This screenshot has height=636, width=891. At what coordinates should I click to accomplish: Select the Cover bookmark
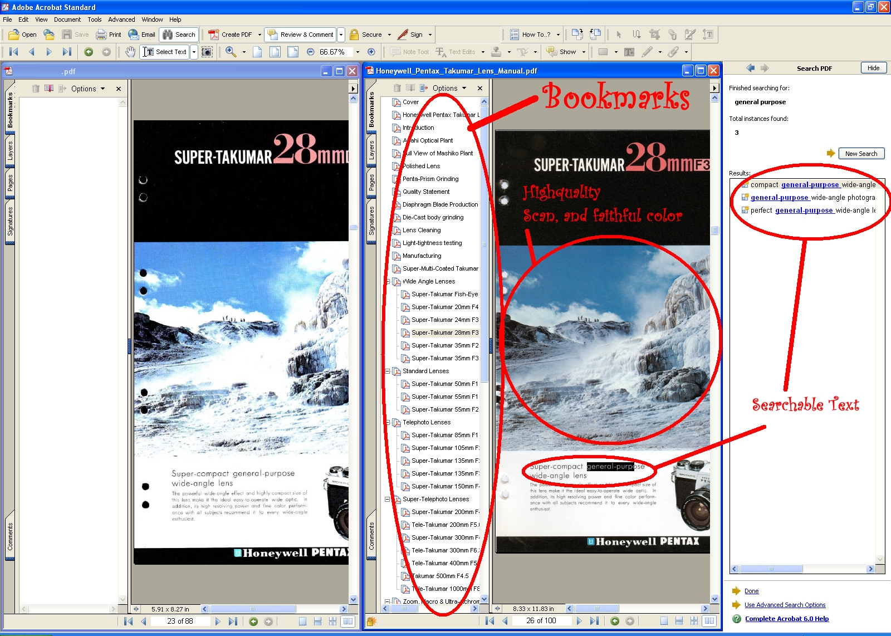click(410, 102)
